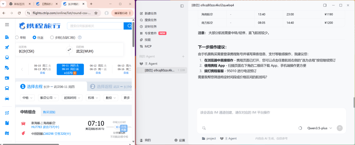Open the Chrome tab search chevron
Image resolution: width=355 pixels, height=145 pixels.
(x=3, y=4)
